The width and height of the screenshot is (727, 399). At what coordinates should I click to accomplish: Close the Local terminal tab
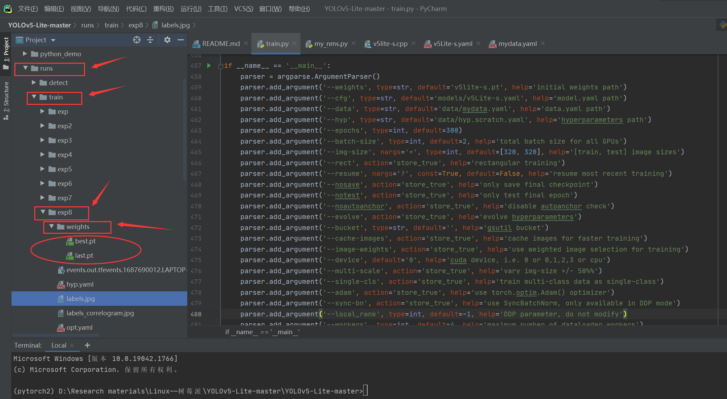coord(72,346)
